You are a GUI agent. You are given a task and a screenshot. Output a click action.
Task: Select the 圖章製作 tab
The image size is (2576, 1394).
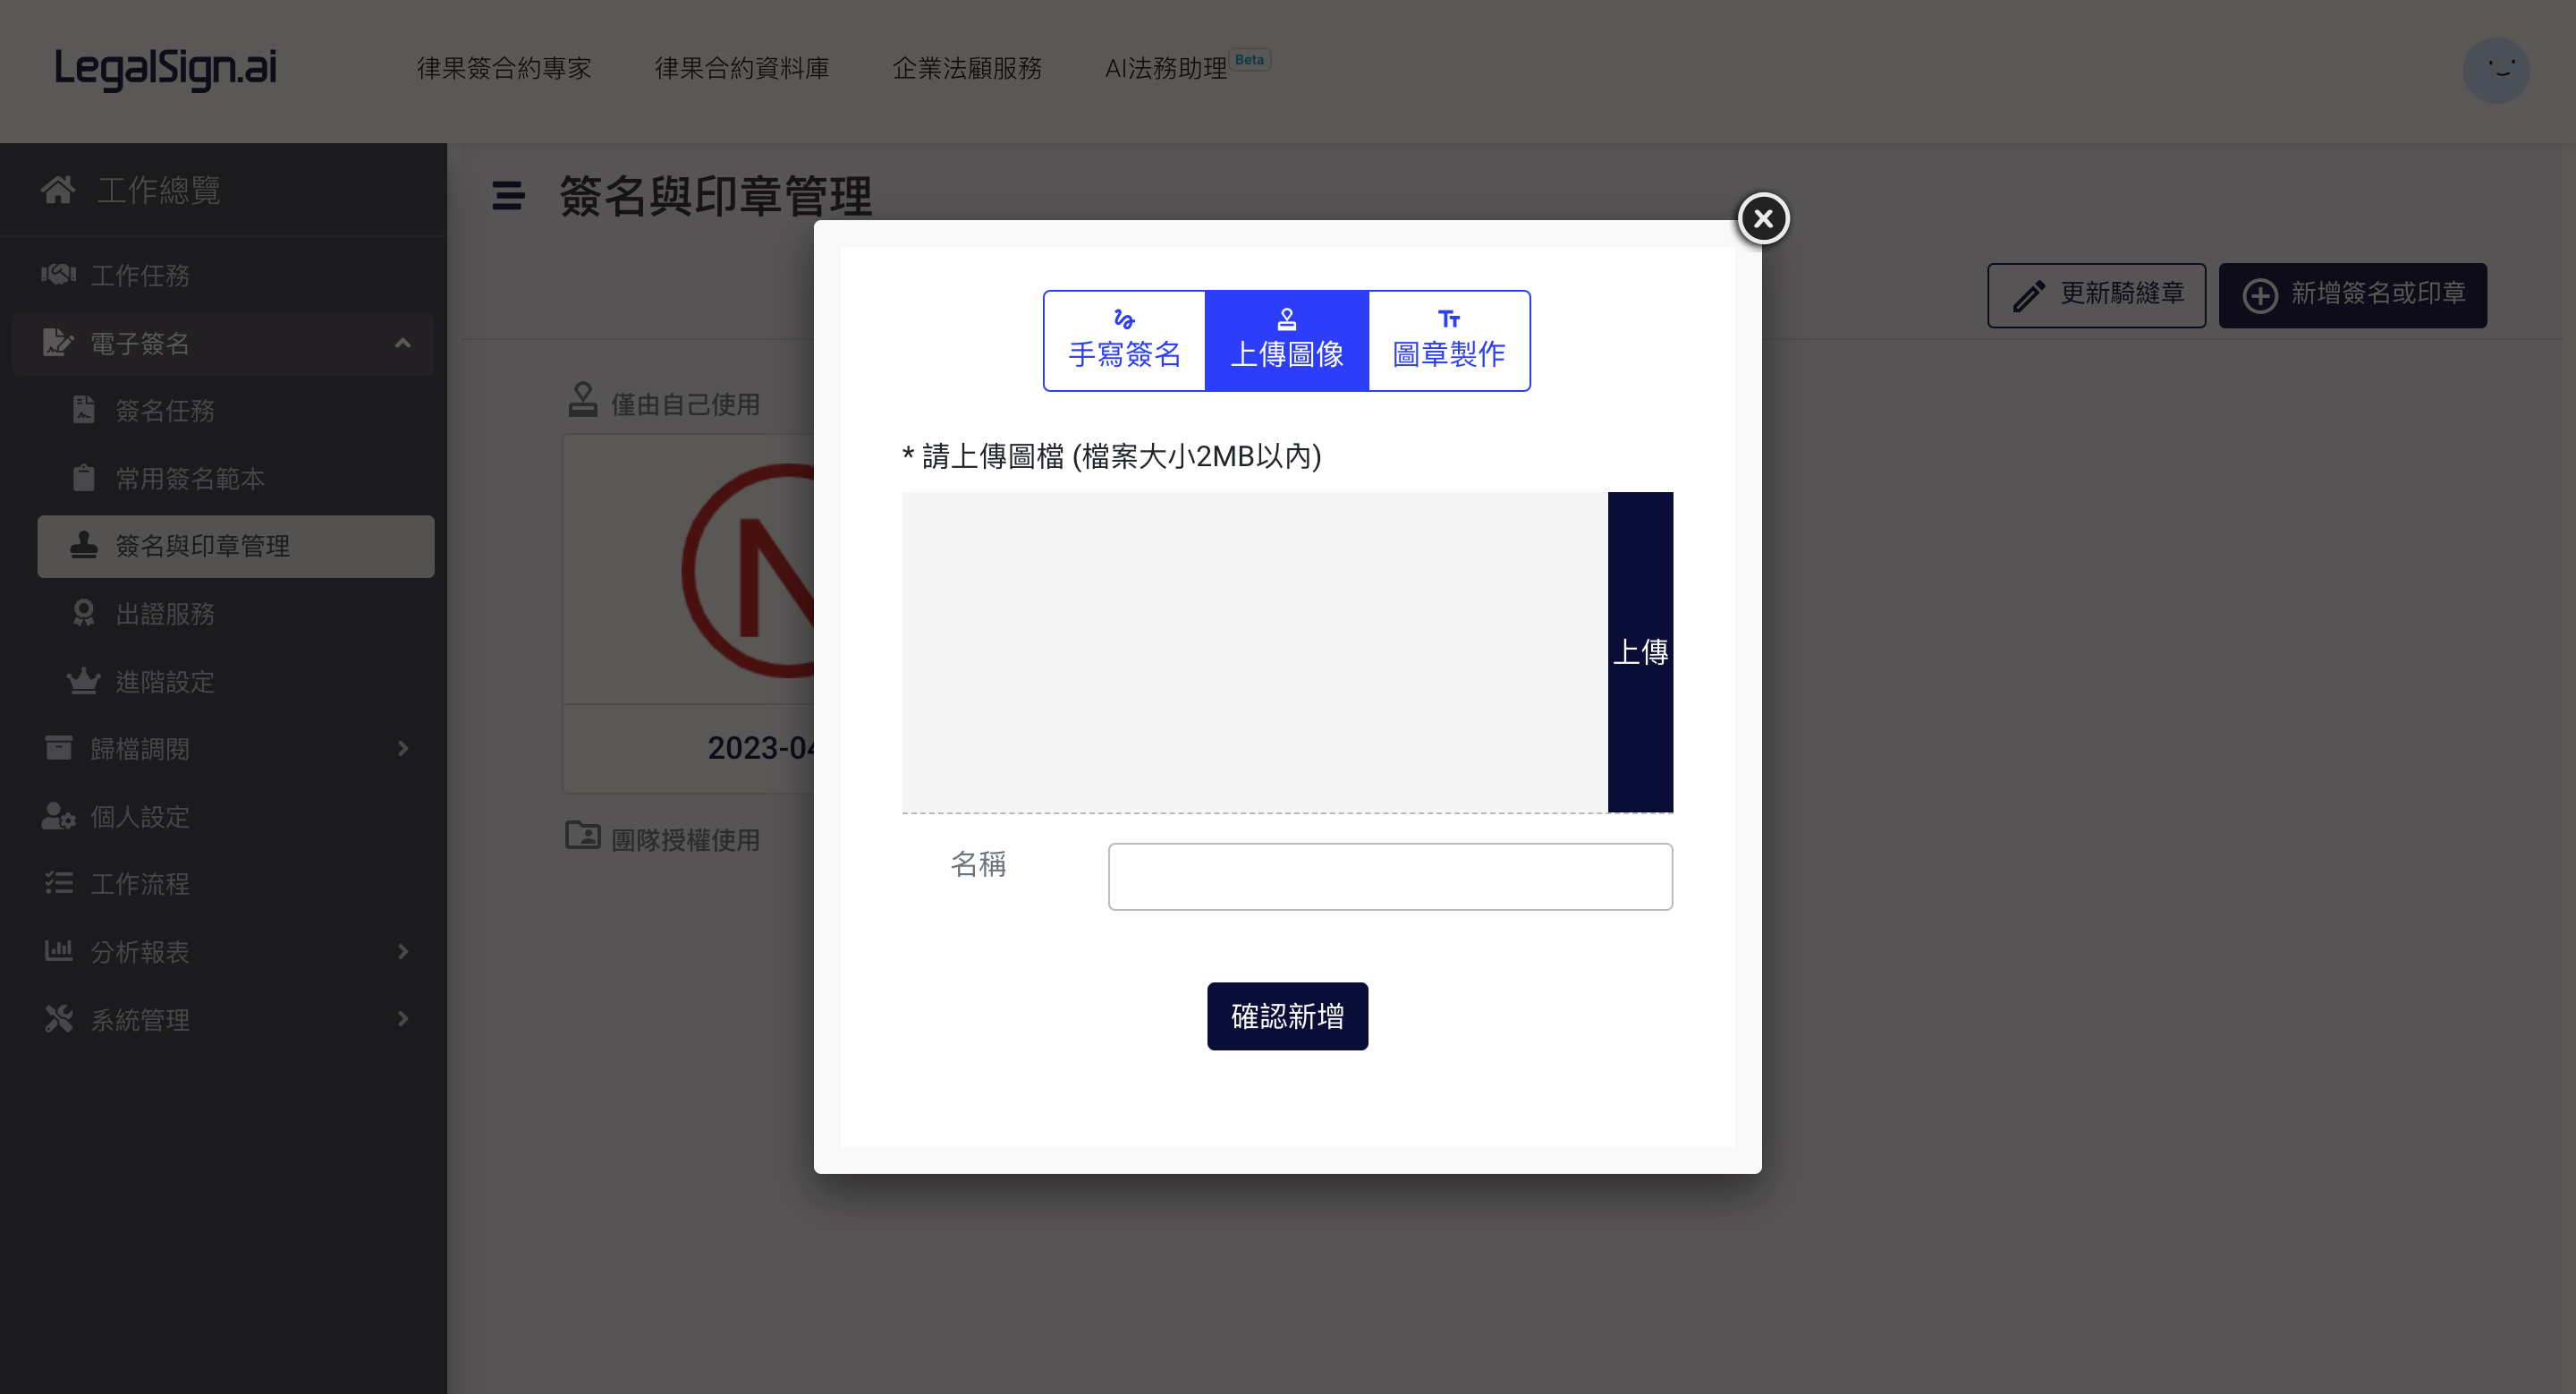[x=1449, y=341]
